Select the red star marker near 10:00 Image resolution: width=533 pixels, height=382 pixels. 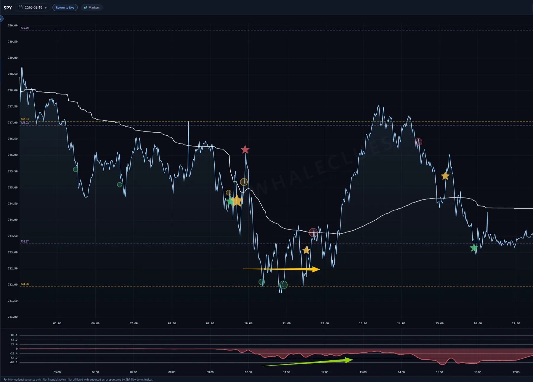[245, 150]
